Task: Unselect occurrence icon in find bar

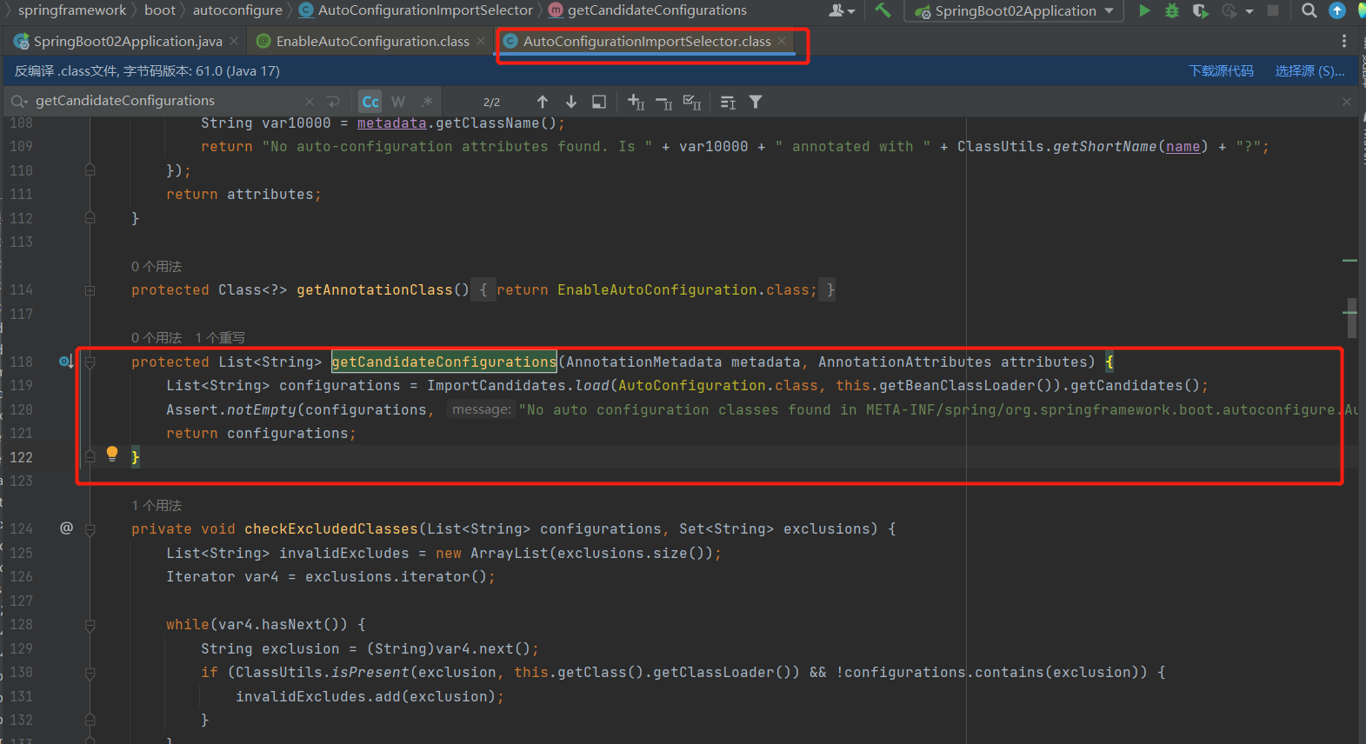Action: [664, 102]
